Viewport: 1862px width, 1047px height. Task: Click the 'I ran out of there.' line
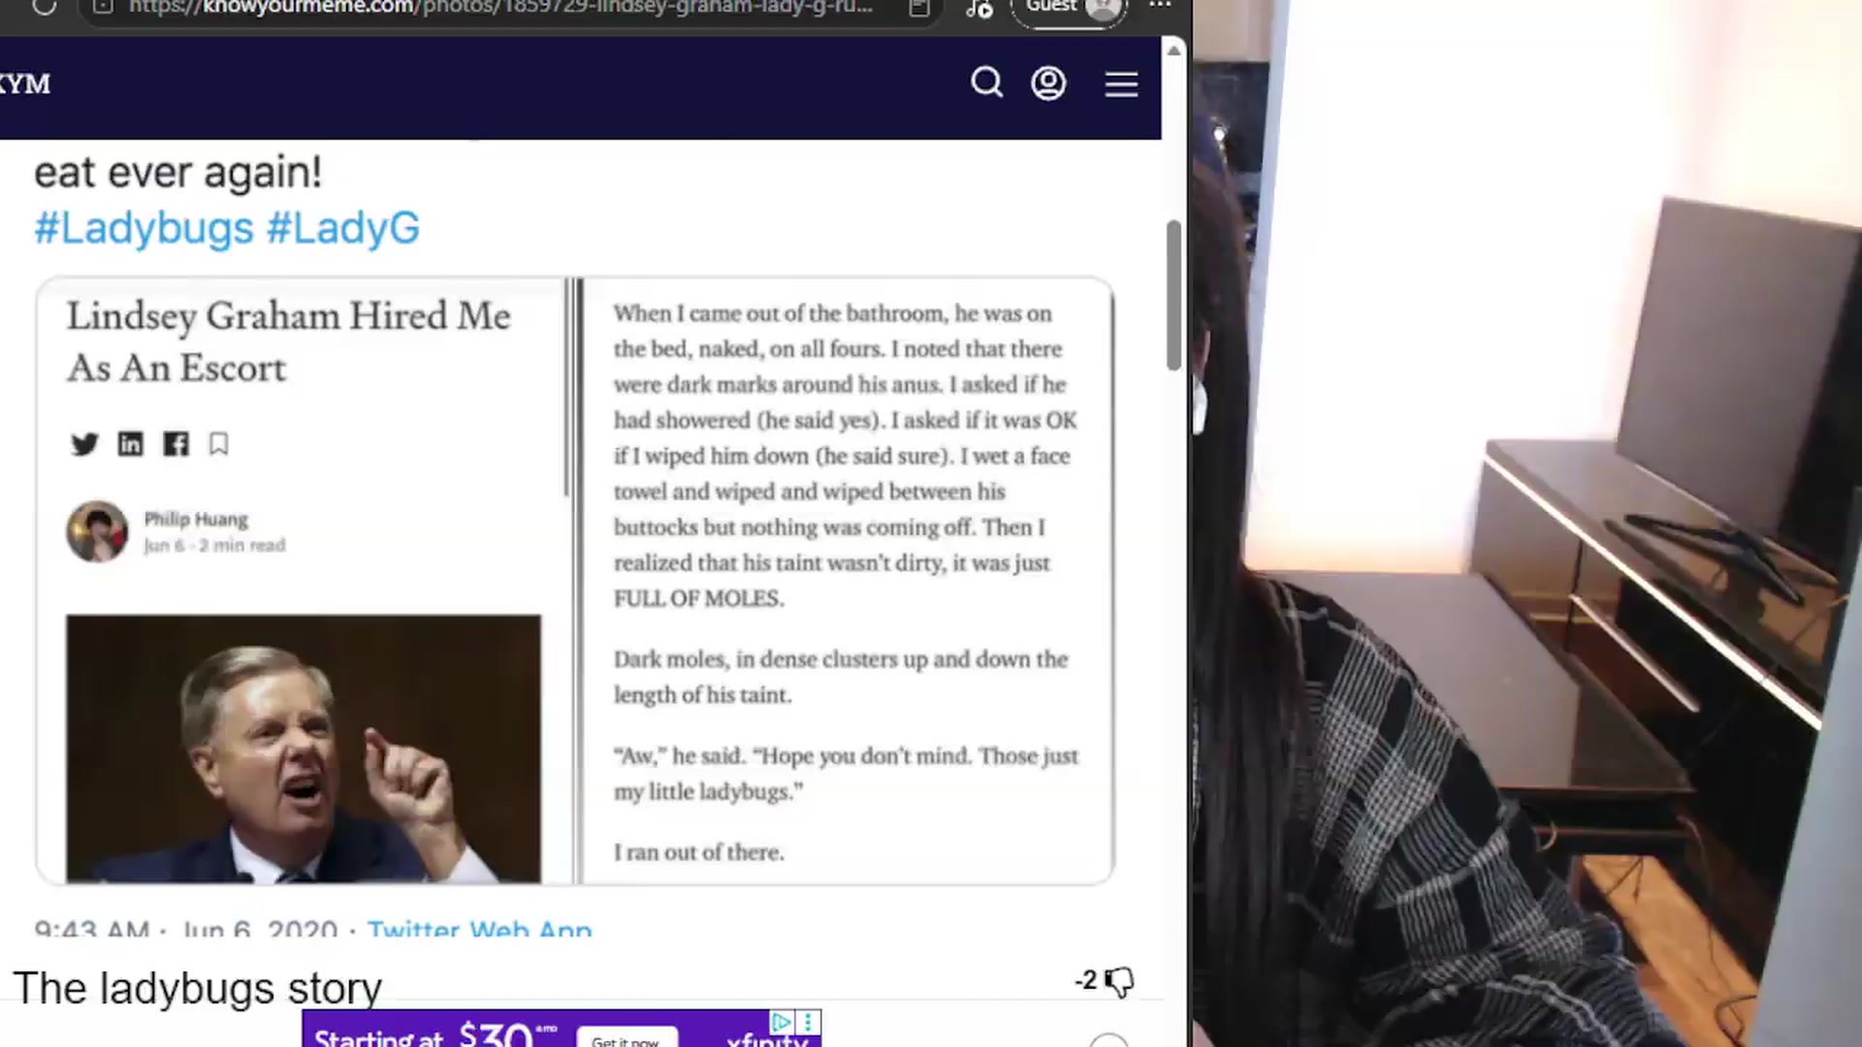tap(698, 853)
